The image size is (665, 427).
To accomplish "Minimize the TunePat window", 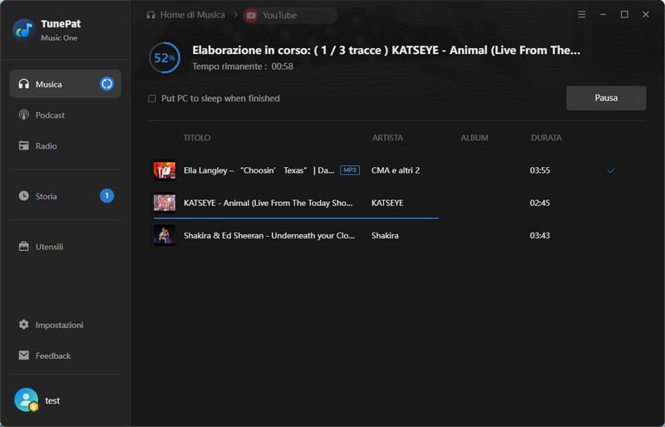I will (603, 15).
